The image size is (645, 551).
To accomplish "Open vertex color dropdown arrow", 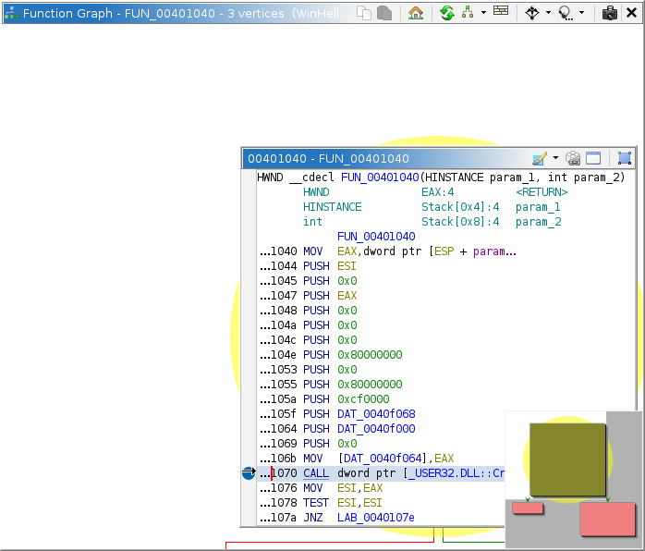I will pos(555,159).
